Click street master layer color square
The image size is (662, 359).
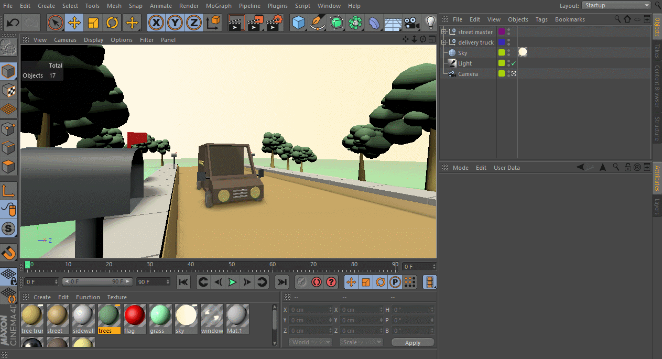click(x=502, y=32)
